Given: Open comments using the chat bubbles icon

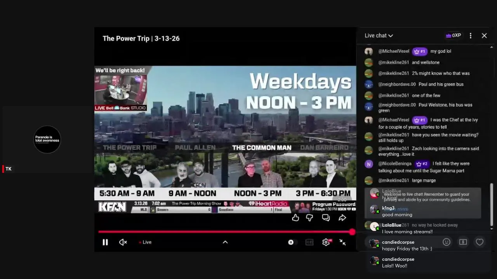Looking at the screenshot, I should (x=326, y=218).
